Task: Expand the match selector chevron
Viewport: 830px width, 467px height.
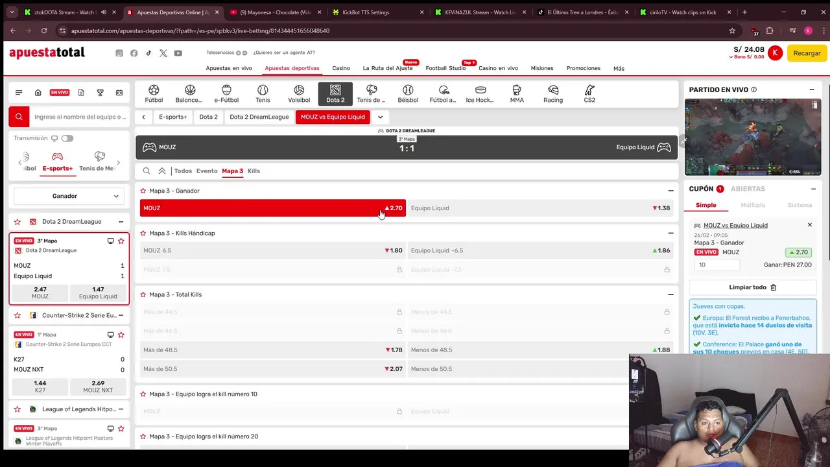Action: pyautogui.click(x=381, y=117)
